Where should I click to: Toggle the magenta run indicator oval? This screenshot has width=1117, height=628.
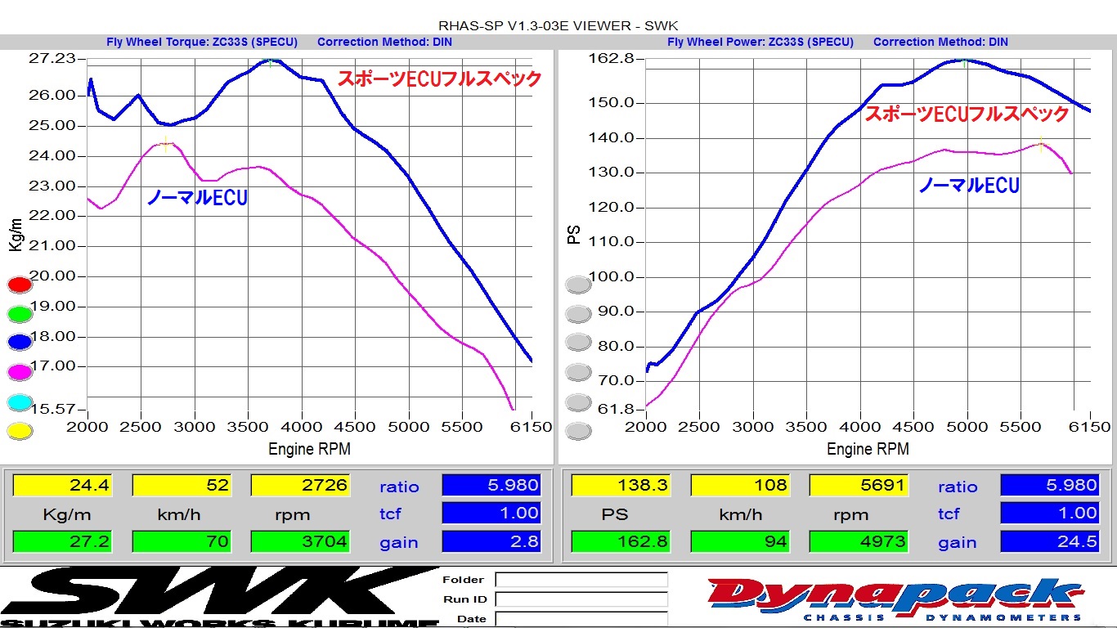[20, 372]
